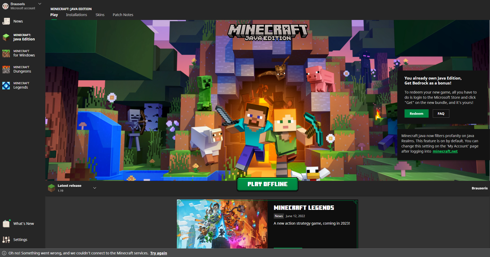The height and width of the screenshot is (257, 490).
Task: Open the FAQ button
Action: [441, 113]
